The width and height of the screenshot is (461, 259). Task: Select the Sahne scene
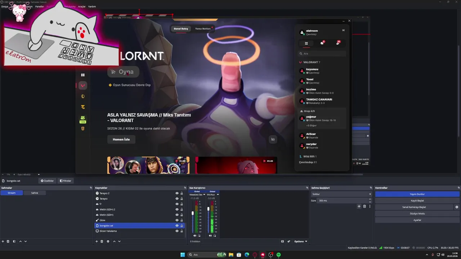click(x=35, y=193)
